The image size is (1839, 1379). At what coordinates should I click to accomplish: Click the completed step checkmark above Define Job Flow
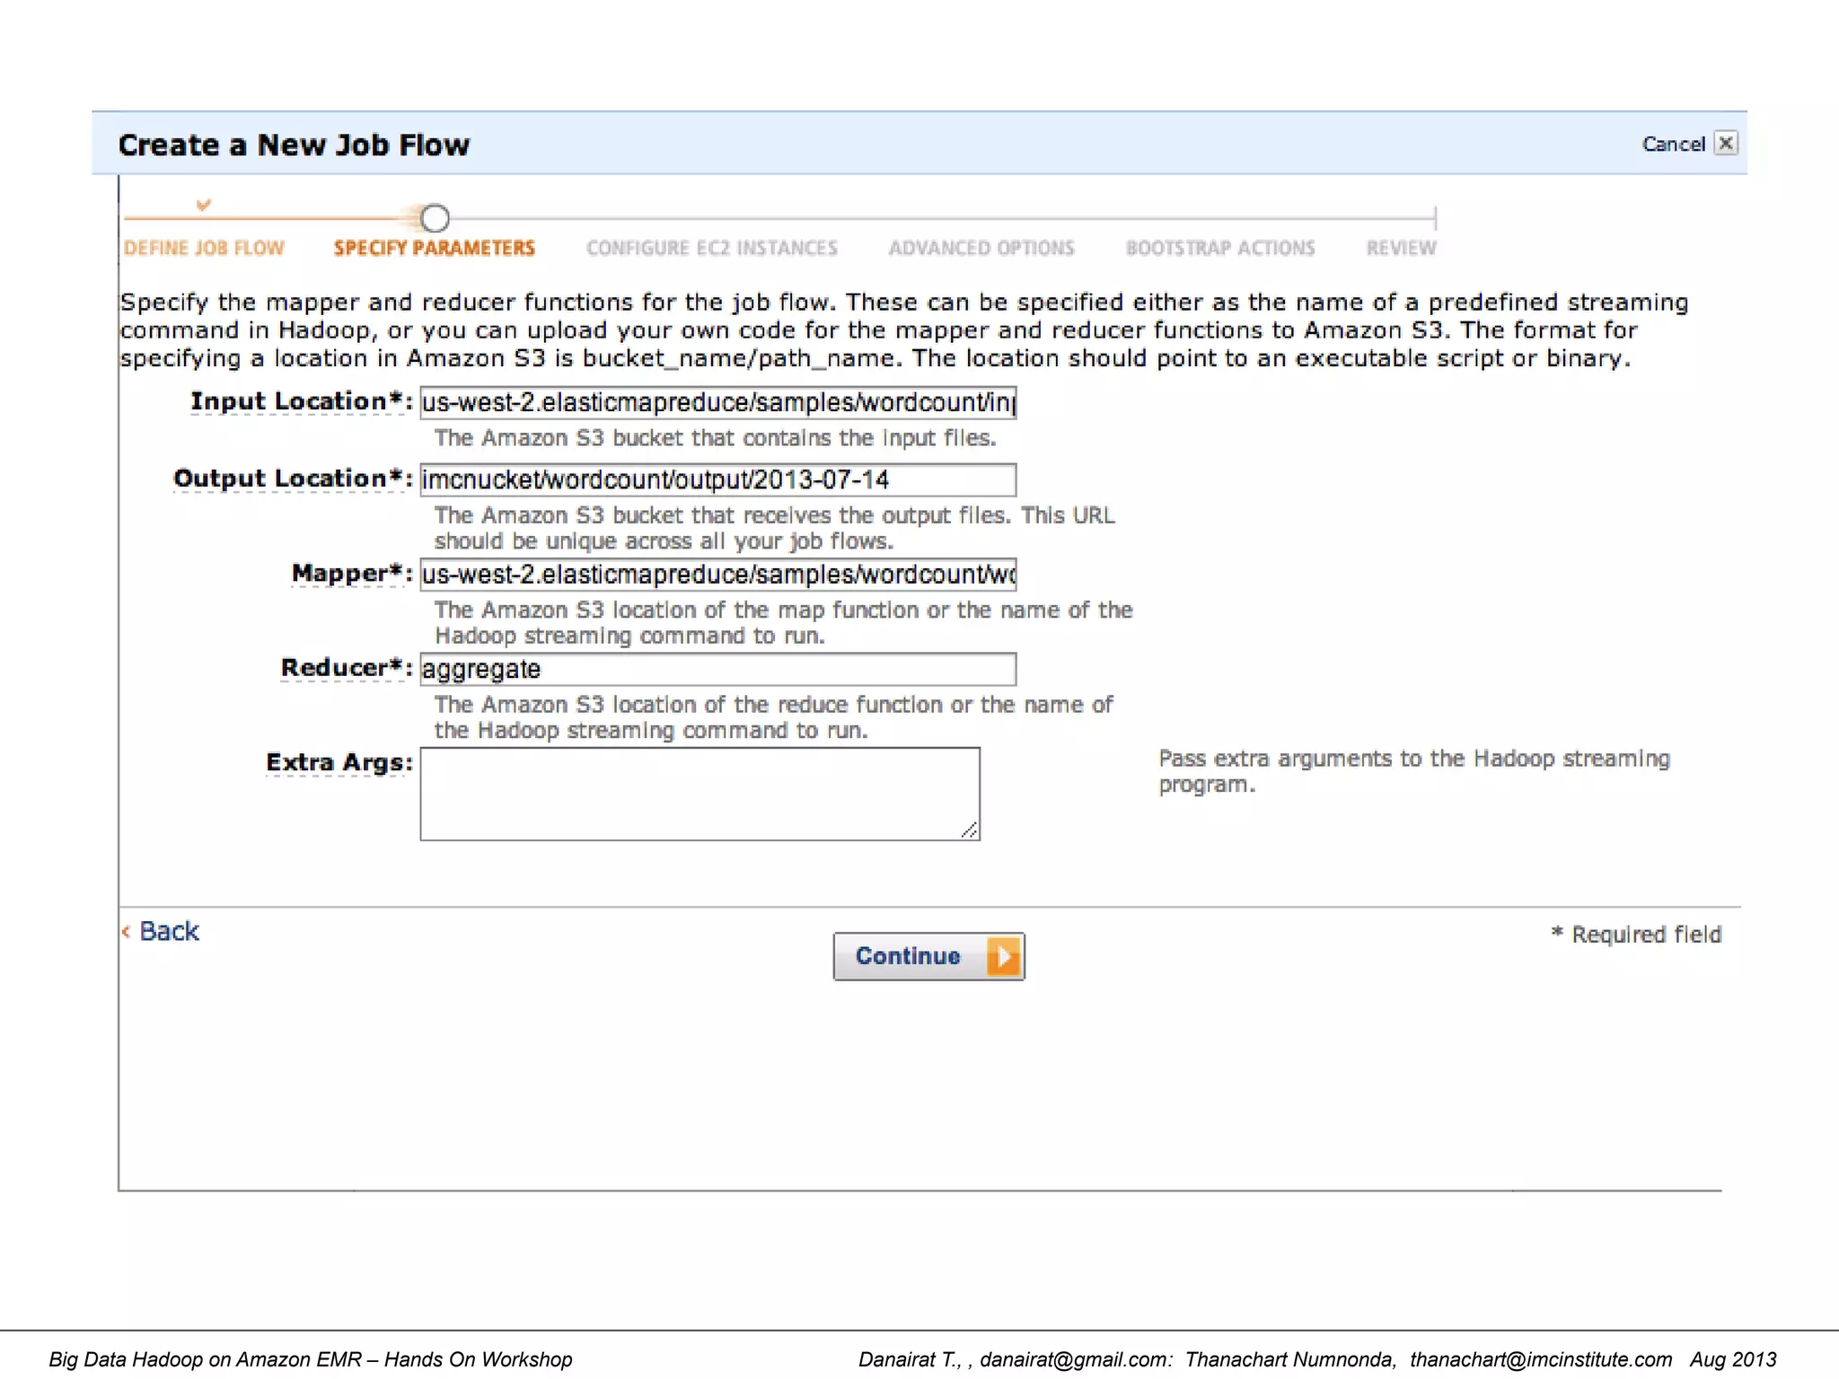204,205
